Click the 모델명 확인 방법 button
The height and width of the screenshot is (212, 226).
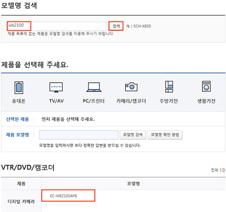pos(165,135)
